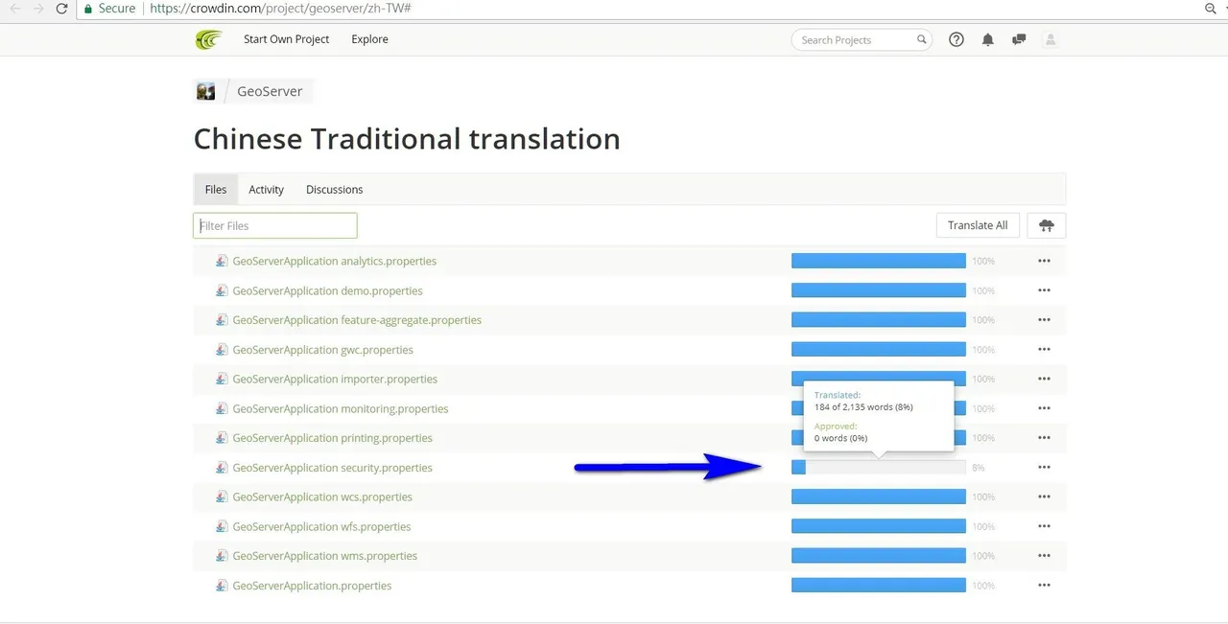The image size is (1228, 624).
Task: Switch to the Discussions tab
Action: click(x=334, y=189)
